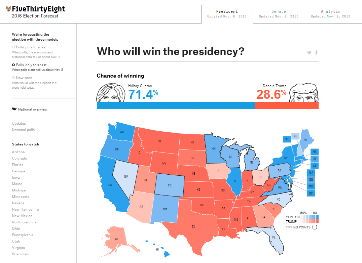
Task: Open the National polls link
Action: (23, 130)
